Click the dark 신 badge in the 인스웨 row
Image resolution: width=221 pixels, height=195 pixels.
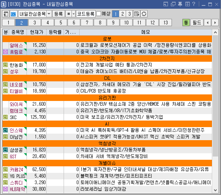click(x=5, y=130)
